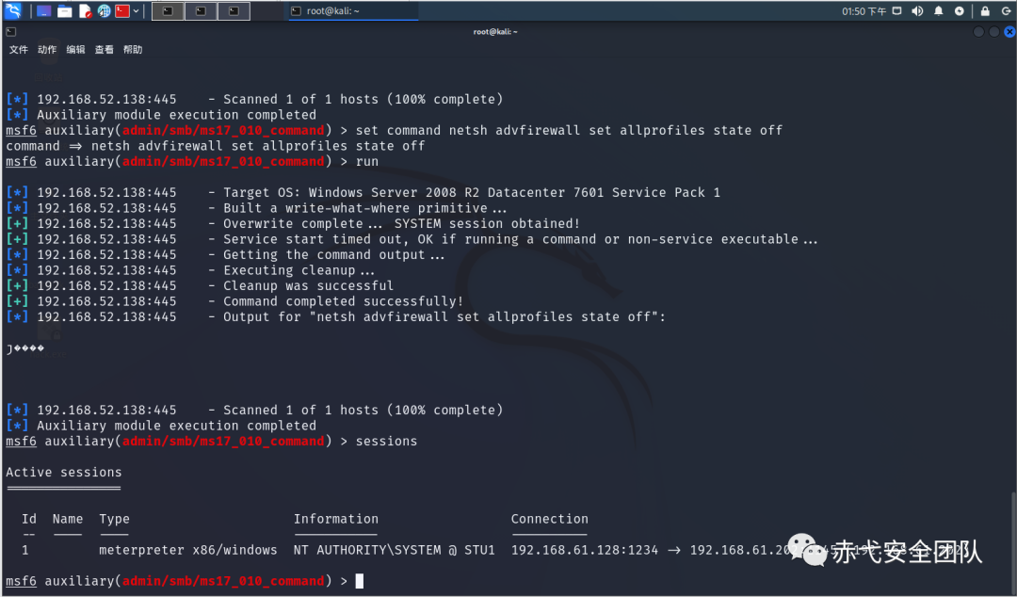This screenshot has height=597, width=1017.
Task: Open the 帮助 menu
Action: [133, 49]
